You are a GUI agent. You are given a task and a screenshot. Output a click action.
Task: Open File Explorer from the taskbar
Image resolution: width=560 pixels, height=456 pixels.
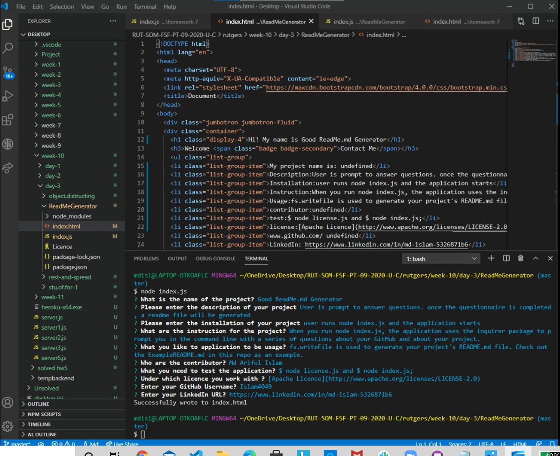point(222,453)
